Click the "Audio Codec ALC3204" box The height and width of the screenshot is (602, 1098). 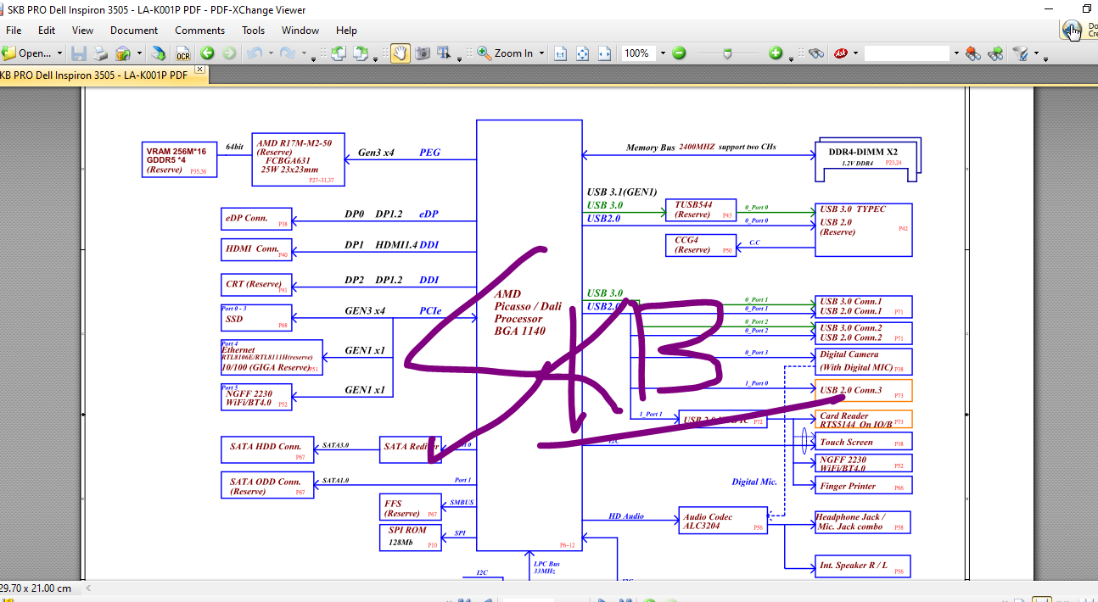pyautogui.click(x=723, y=521)
